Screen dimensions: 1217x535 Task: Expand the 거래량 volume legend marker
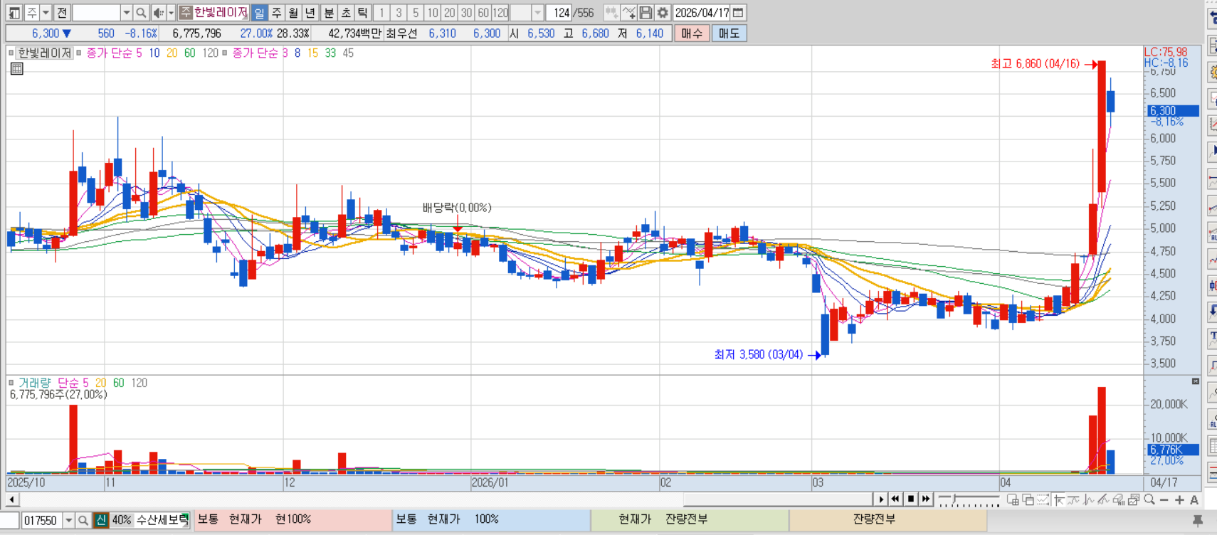(11, 383)
